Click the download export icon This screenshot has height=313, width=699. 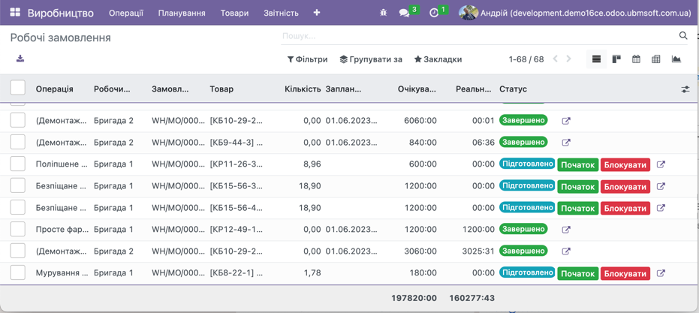[x=20, y=59]
